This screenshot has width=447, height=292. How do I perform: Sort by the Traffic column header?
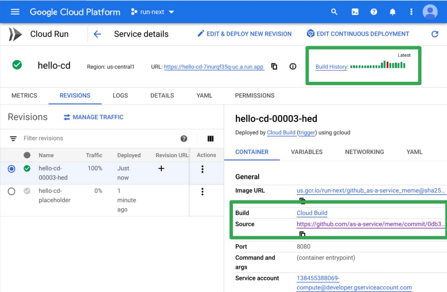coord(94,155)
